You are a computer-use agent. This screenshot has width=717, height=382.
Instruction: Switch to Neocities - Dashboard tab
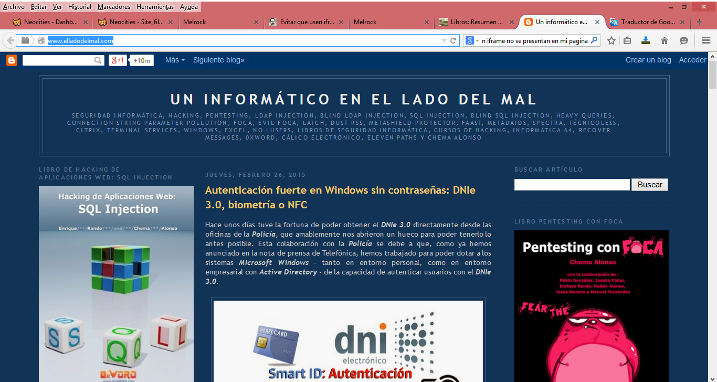click(x=50, y=22)
